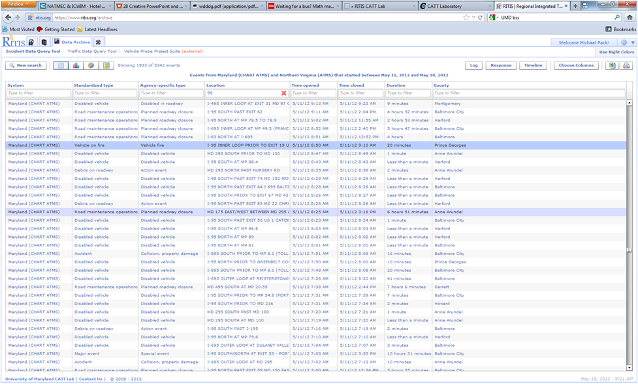
Task: Clear the Location filter with red X
Action: (x=283, y=93)
